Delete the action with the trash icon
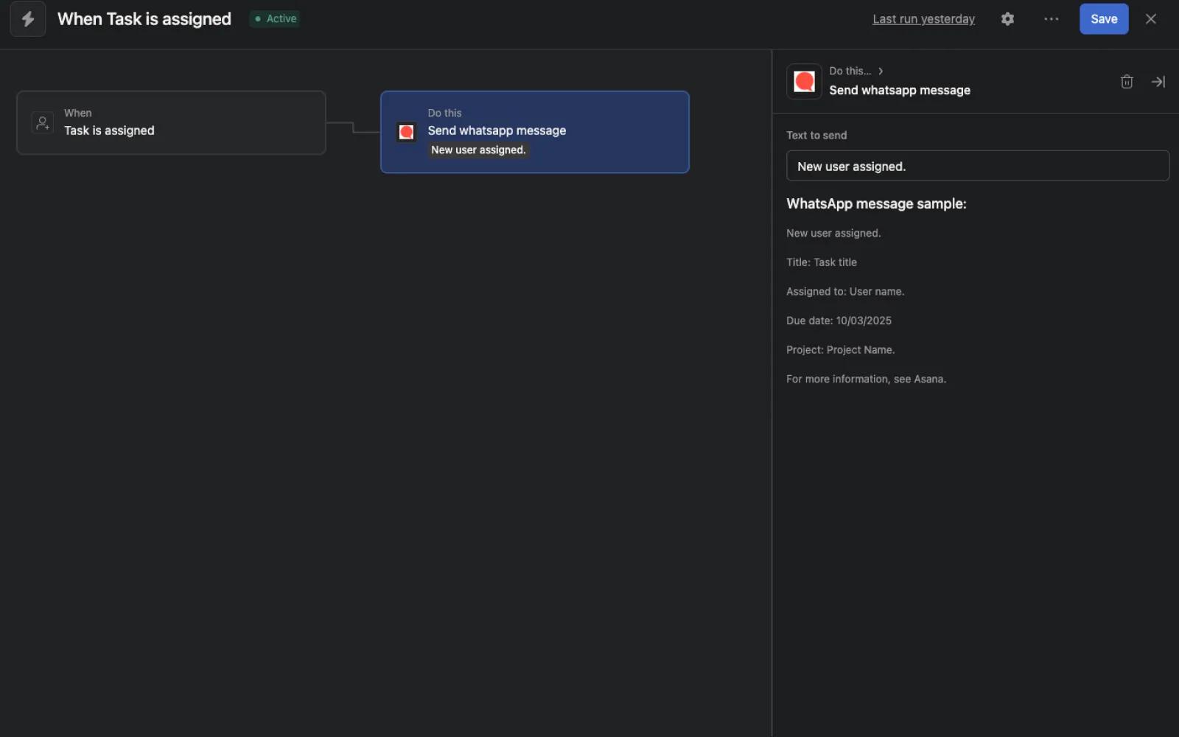The height and width of the screenshot is (737, 1179). (1126, 82)
